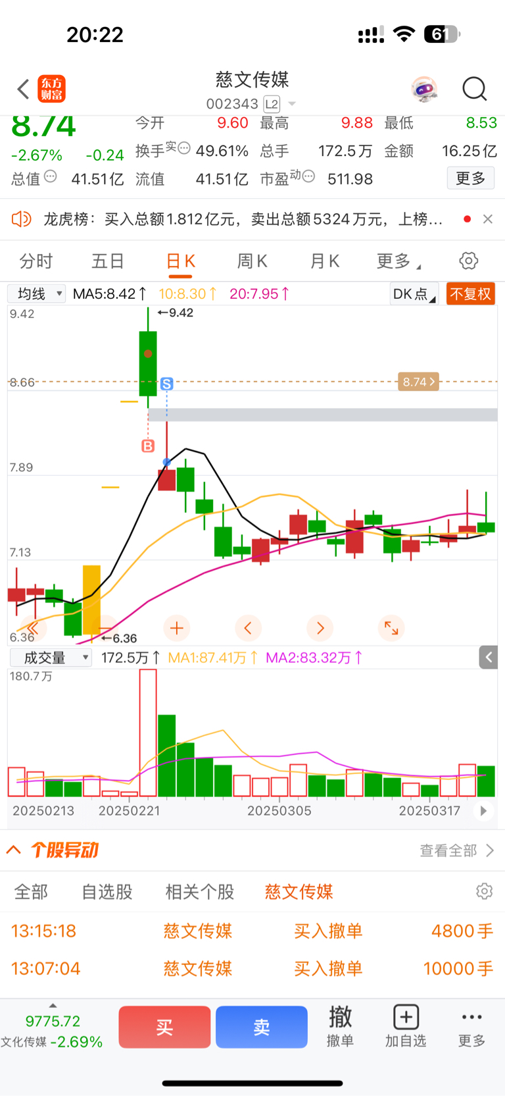Viewport: 505px width, 1096px height.
Task: Open 查看全部 link
Action: (x=457, y=850)
